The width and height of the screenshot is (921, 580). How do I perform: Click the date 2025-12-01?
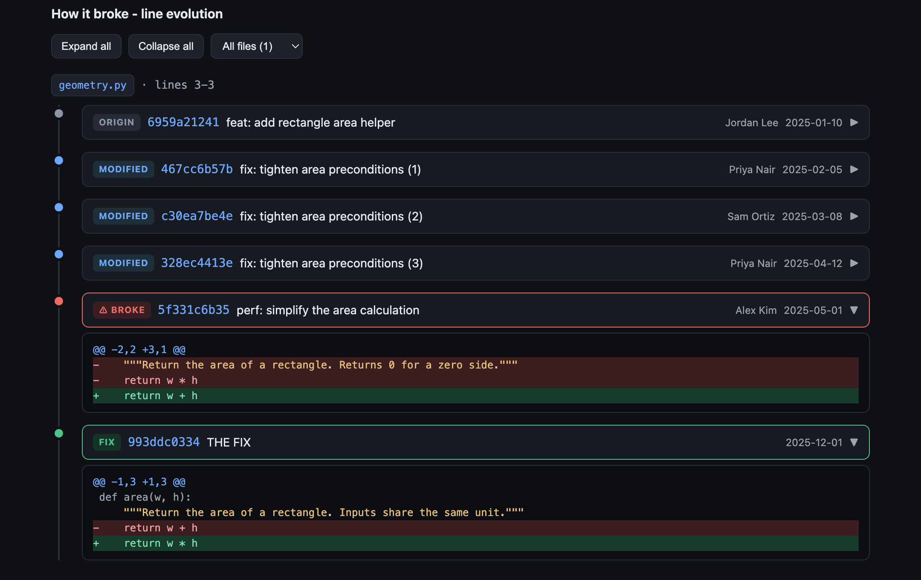click(814, 442)
